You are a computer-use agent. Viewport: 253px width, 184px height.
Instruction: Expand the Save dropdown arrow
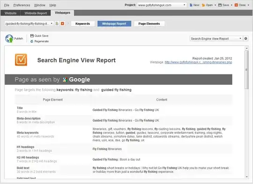(x=231, y=5)
